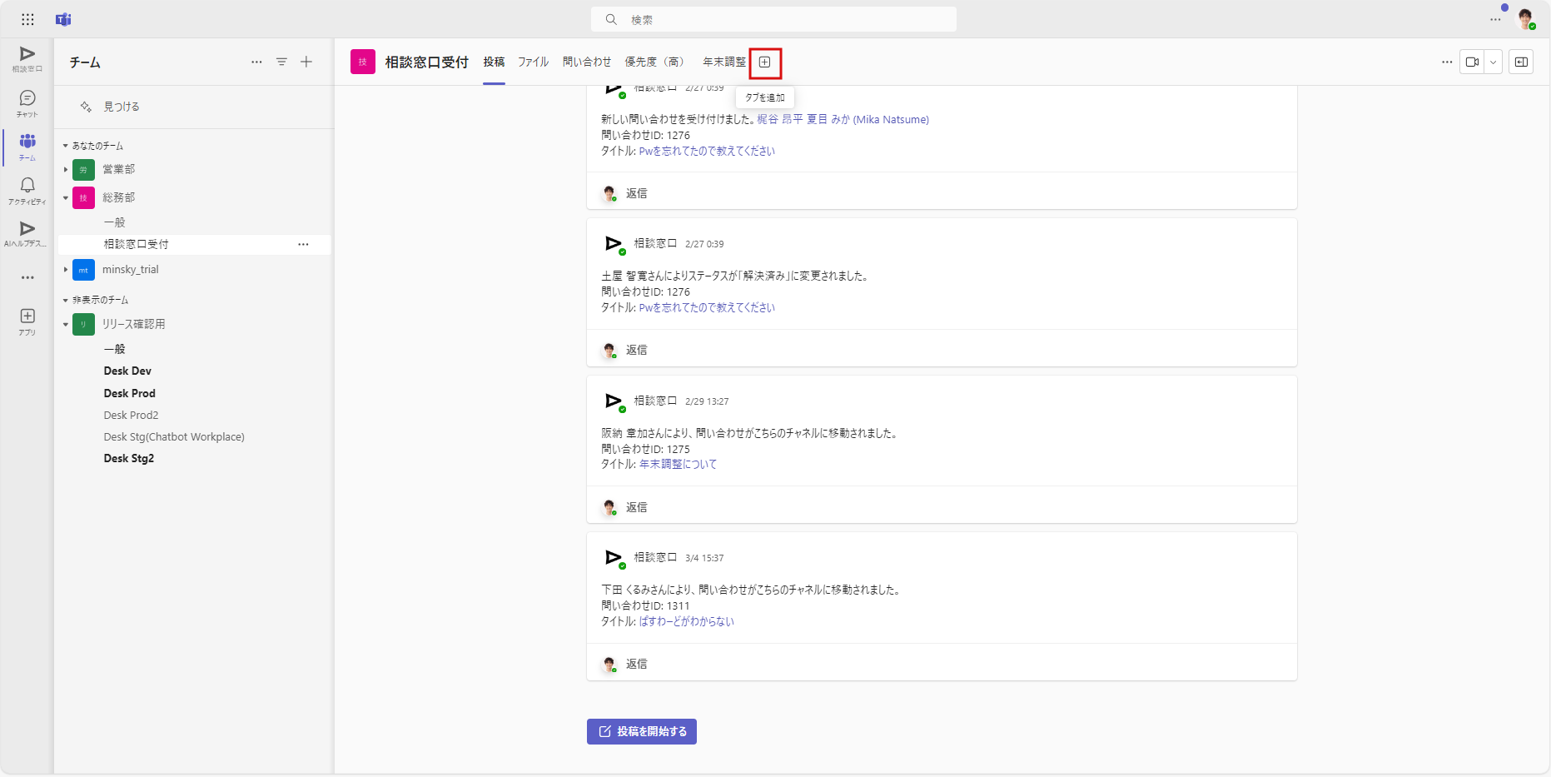The height and width of the screenshot is (777, 1551).
Task: Click 相談窓口 bot avatar on 2/29 13:27 post
Action: (x=614, y=401)
